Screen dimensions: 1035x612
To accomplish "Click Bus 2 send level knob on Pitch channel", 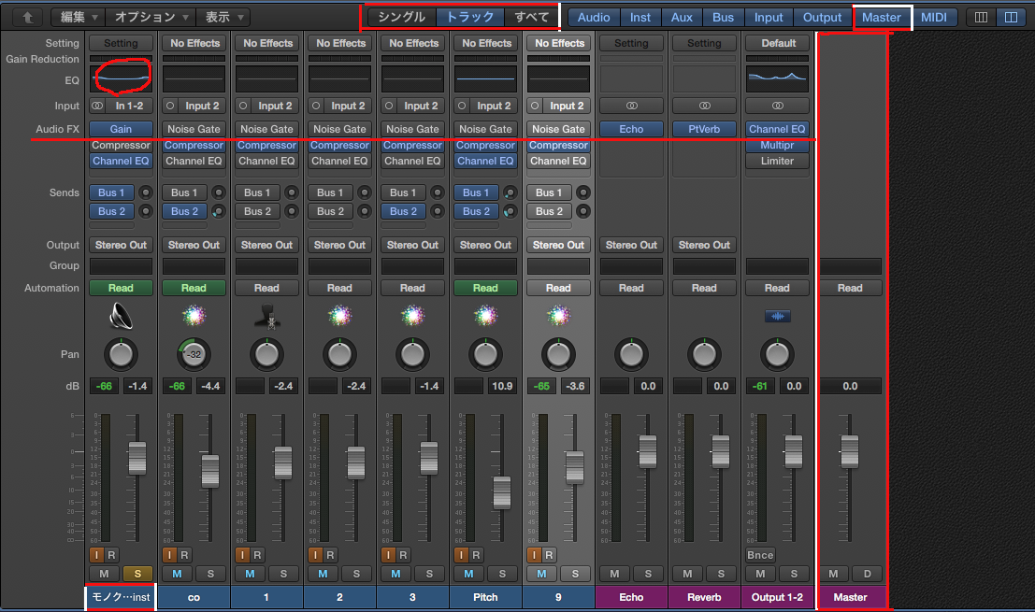I will pyautogui.click(x=510, y=211).
